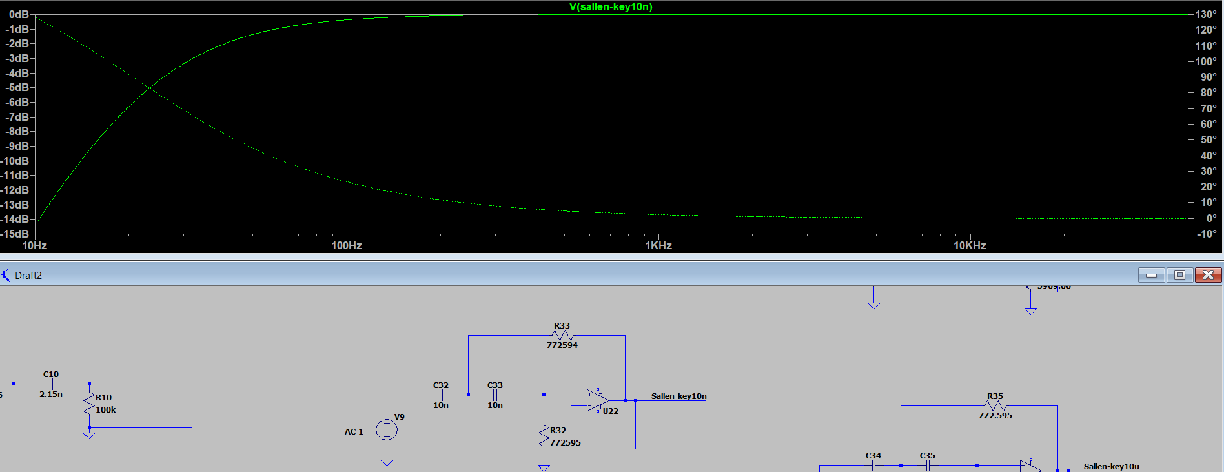This screenshot has height=472, width=1224.
Task: Click the R33 value 772594
Action: point(562,345)
